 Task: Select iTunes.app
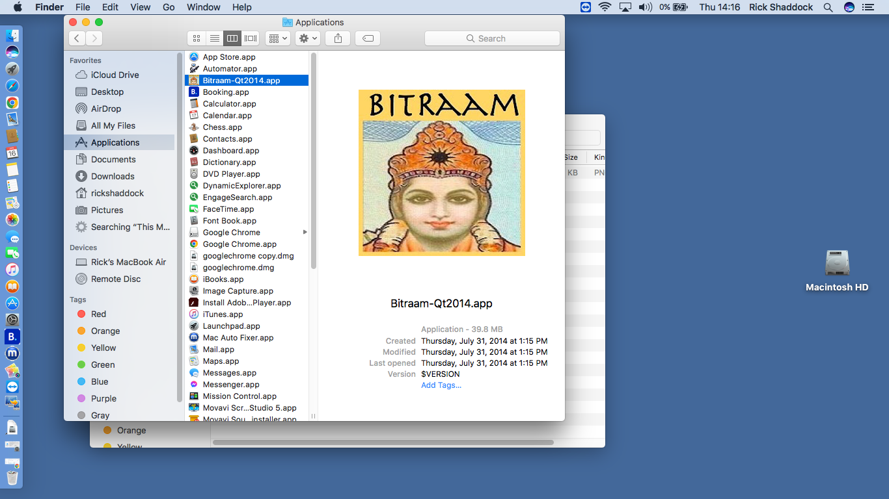[x=223, y=314]
